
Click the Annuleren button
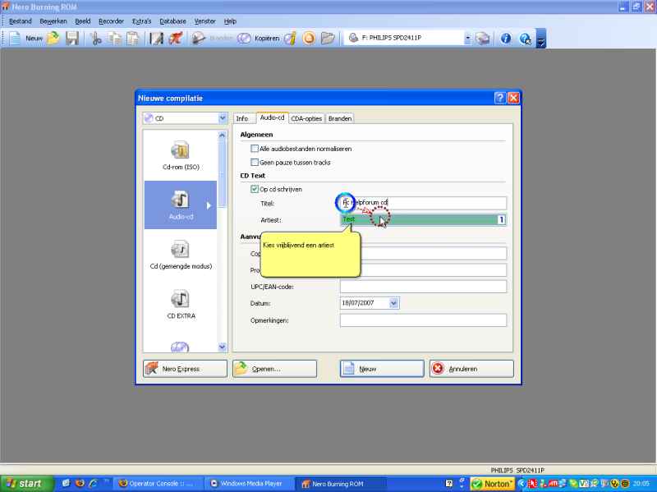[471, 369]
